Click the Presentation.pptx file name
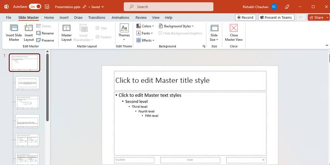Screen dimensions: 330x165 [68, 7]
